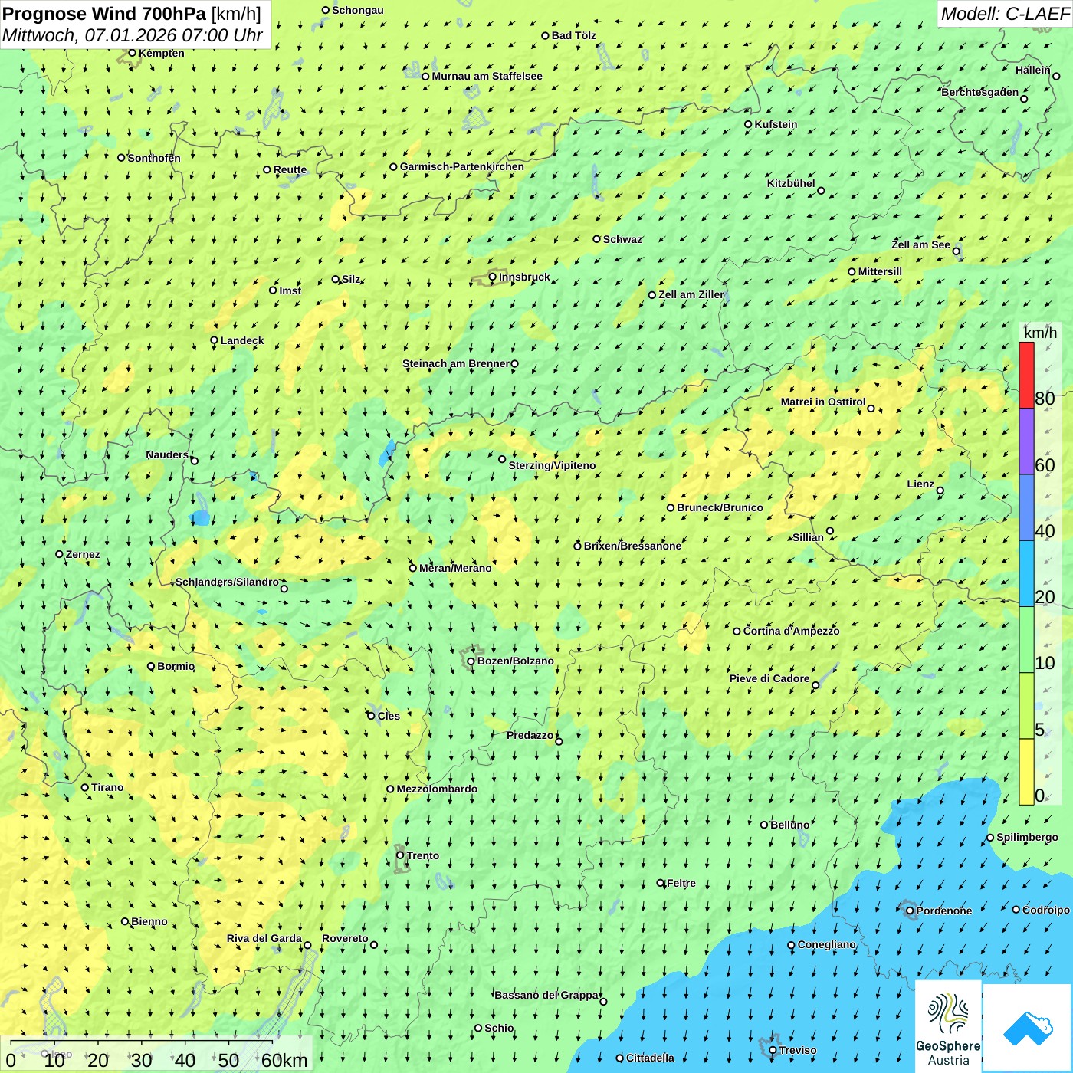The width and height of the screenshot is (1073, 1073).
Task: Click the Cittadella location marker
Action: (x=620, y=1058)
